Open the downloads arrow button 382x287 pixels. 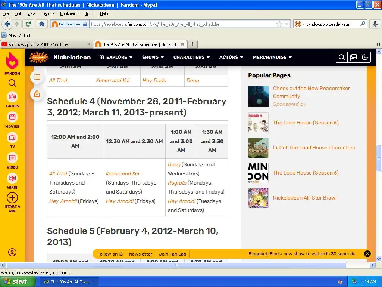(375, 24)
